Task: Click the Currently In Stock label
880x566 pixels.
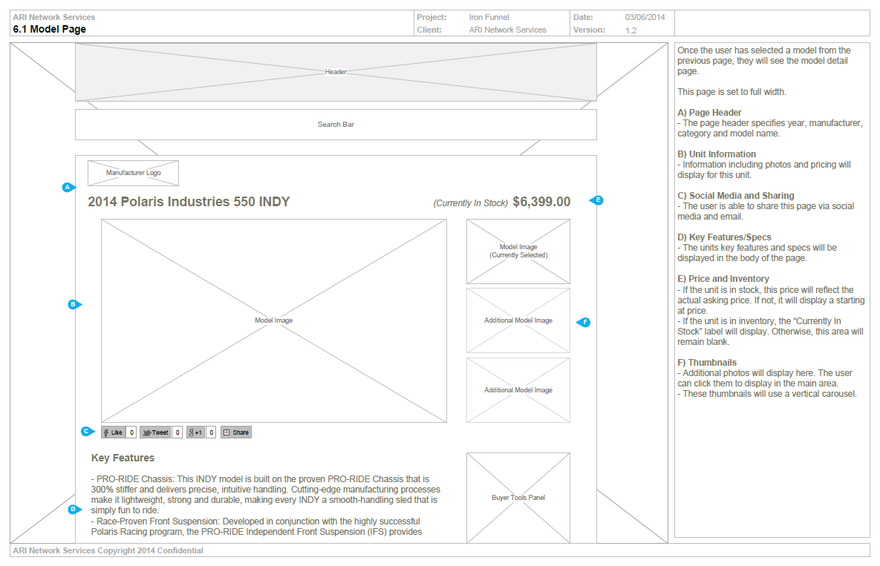Action: point(470,203)
